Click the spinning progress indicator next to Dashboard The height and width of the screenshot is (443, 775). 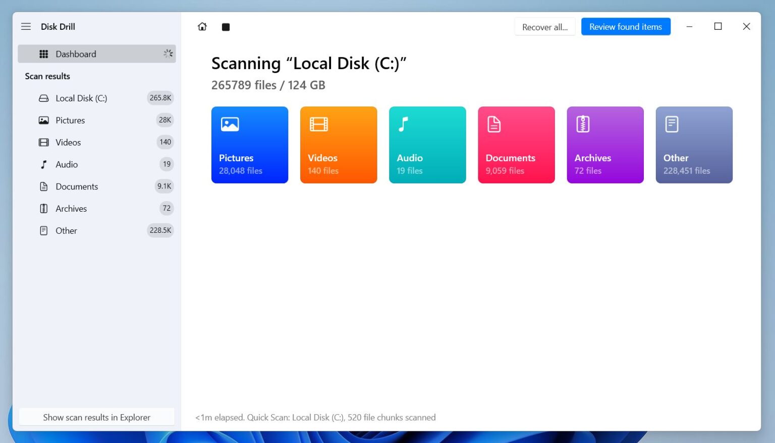point(168,53)
